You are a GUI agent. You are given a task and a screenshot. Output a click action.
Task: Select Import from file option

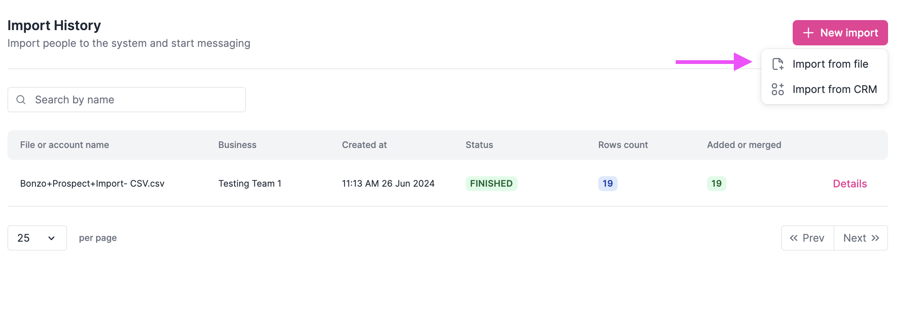coord(830,64)
